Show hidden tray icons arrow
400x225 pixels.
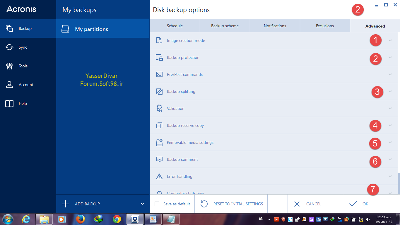[x=270, y=219]
